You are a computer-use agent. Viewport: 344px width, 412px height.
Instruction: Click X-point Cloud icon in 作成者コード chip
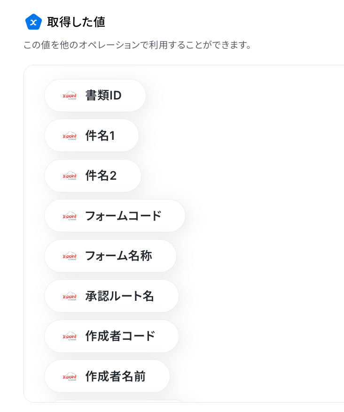point(70,336)
